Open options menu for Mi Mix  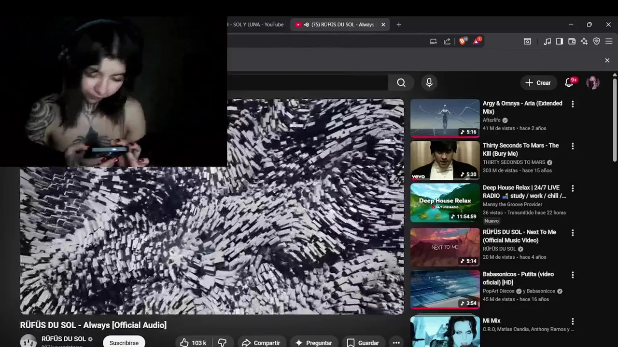(x=573, y=321)
